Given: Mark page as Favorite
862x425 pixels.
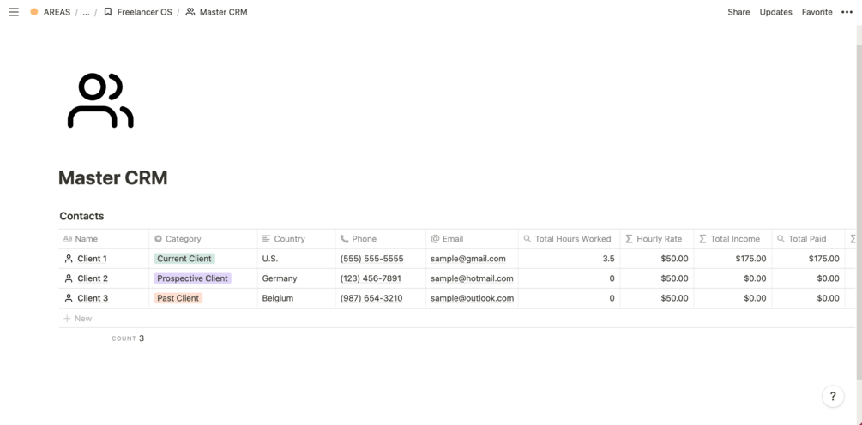Looking at the screenshot, I should (817, 12).
